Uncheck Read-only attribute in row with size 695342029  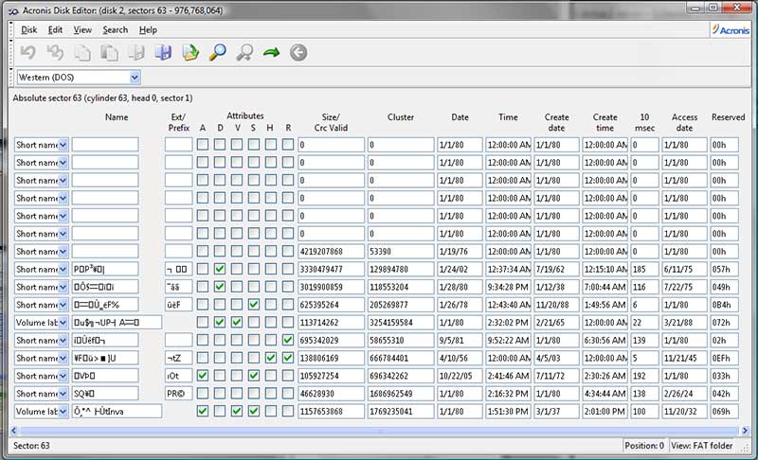[288, 341]
